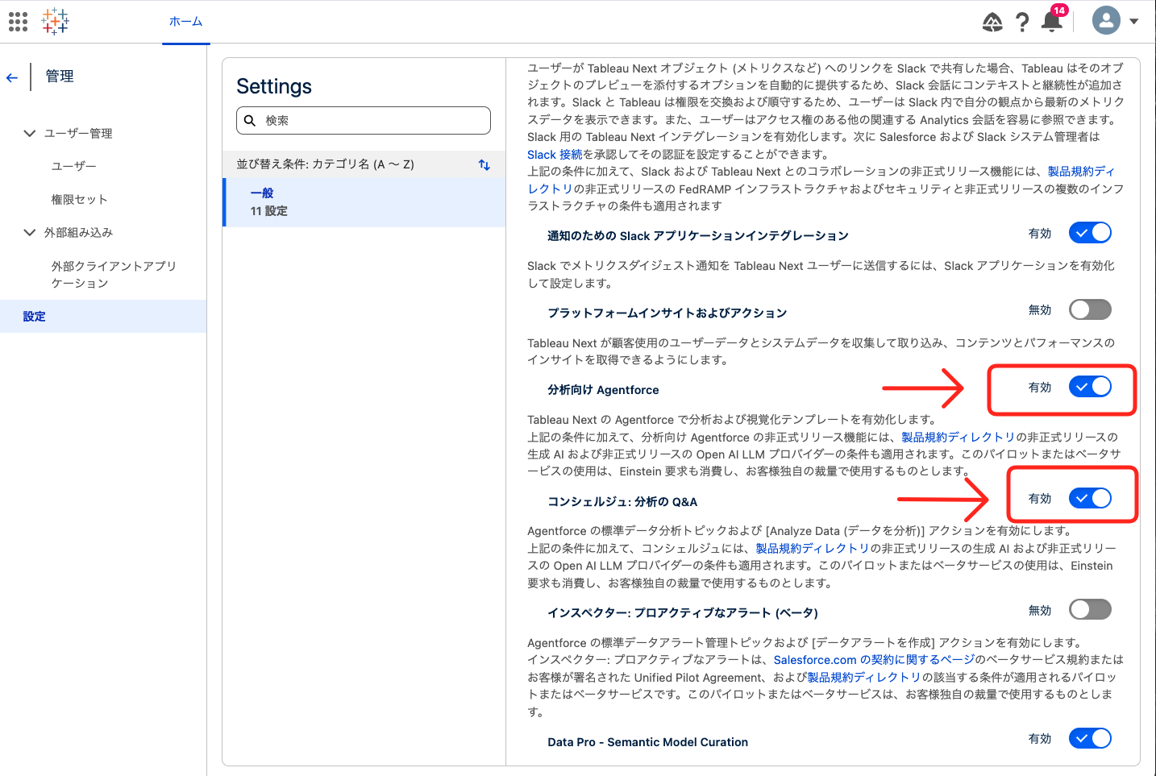The height and width of the screenshot is (776, 1156).
Task: Expand the profile menu dropdown arrow
Action: point(1133,22)
